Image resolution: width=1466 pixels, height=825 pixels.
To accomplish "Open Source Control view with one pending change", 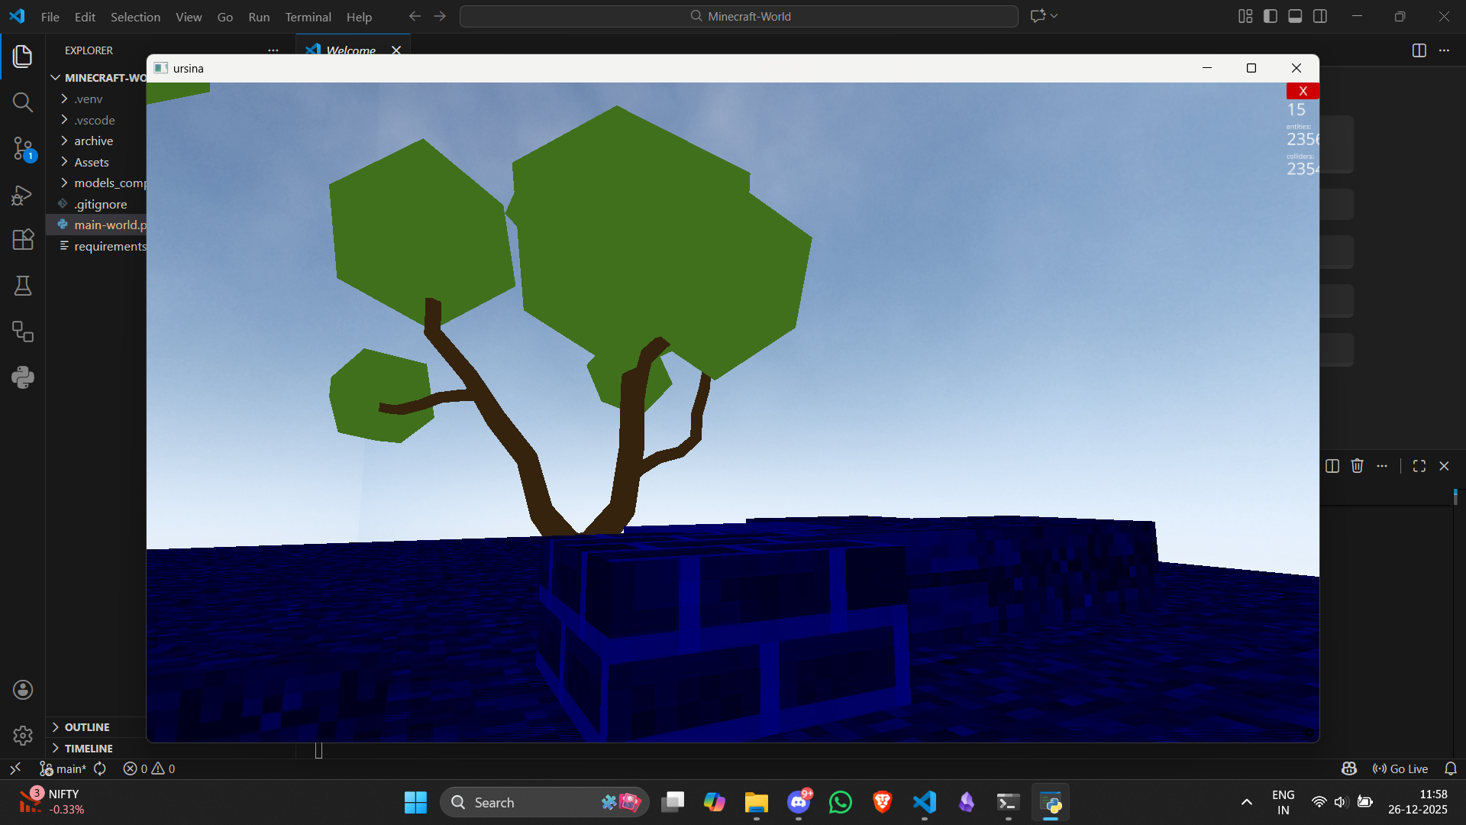I will [23, 148].
